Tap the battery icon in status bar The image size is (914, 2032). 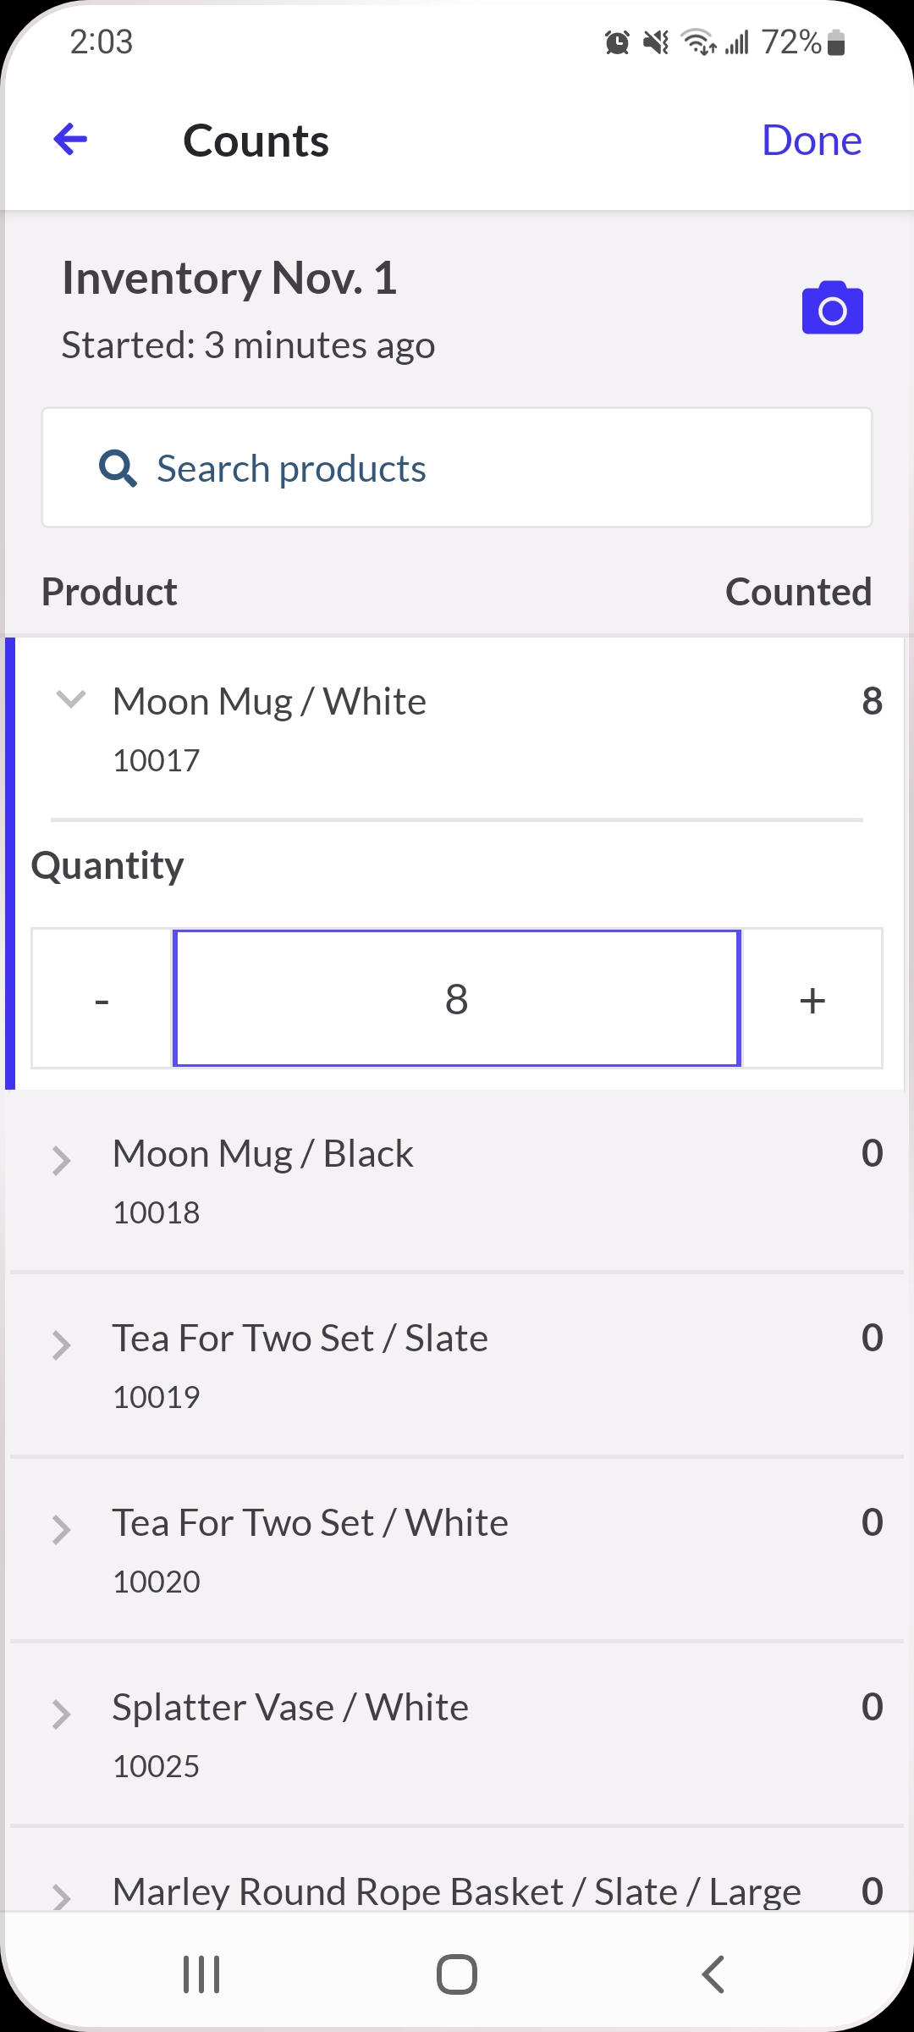(x=836, y=41)
